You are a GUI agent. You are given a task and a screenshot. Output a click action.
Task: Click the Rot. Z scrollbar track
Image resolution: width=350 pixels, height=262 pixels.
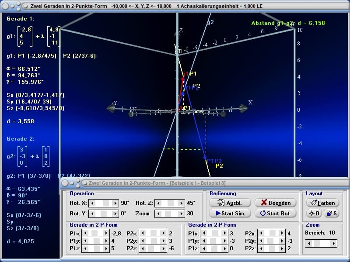[x=170, y=203]
